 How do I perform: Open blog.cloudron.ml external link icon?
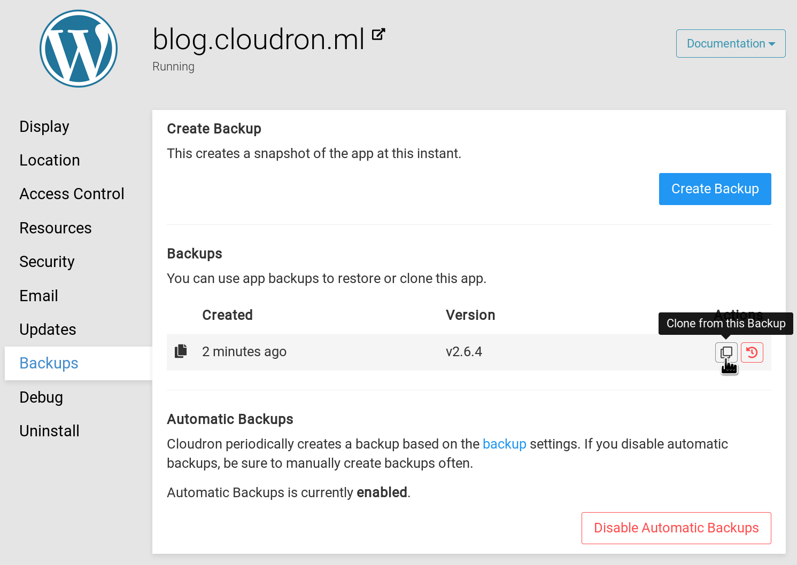(378, 35)
